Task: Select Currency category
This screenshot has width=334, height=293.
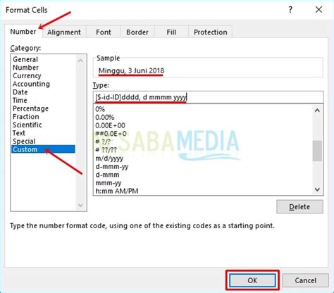Action: click(x=43, y=76)
